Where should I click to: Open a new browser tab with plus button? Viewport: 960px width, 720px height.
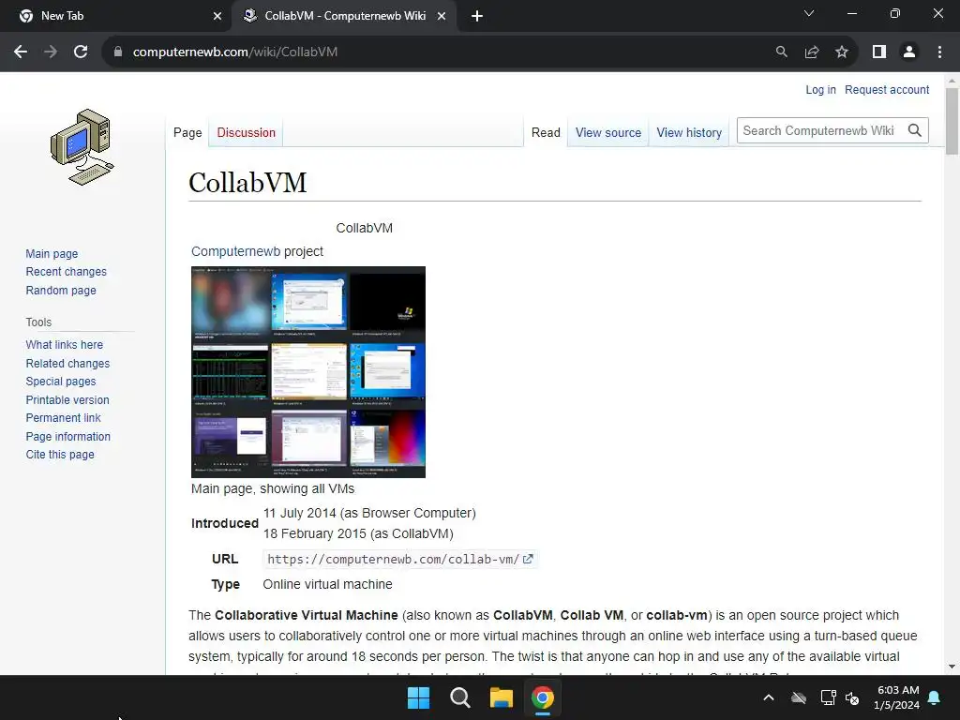click(x=477, y=17)
